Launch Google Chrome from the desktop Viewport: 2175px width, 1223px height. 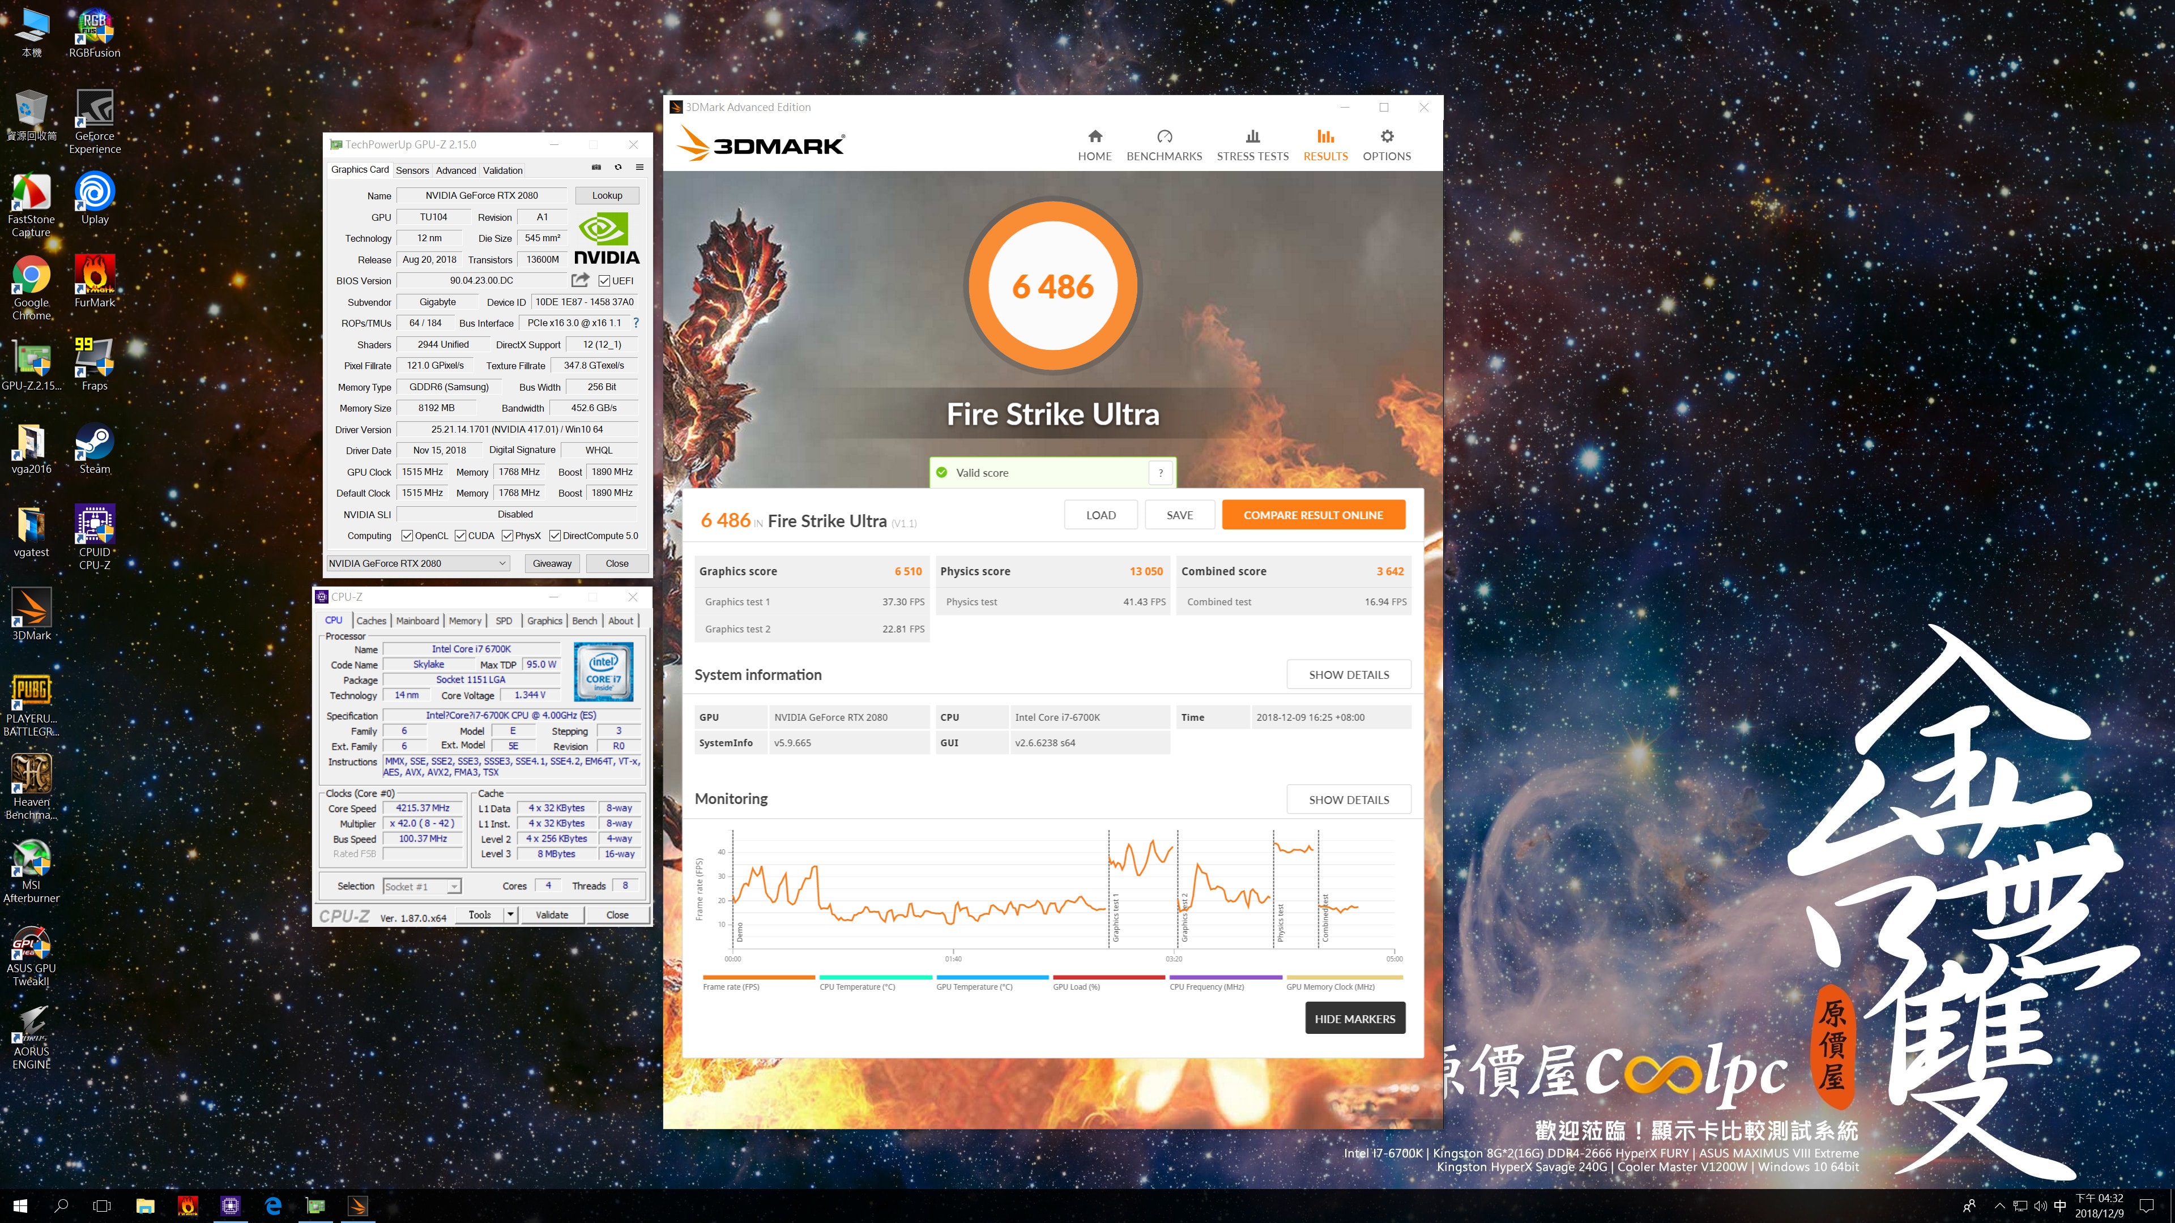[x=31, y=288]
